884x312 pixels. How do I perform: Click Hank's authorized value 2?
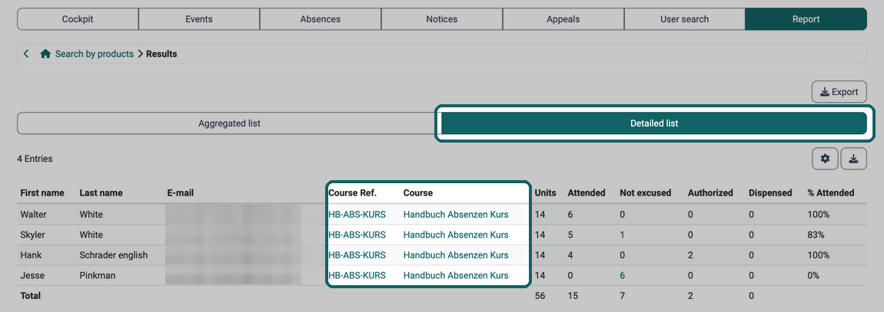click(x=690, y=255)
